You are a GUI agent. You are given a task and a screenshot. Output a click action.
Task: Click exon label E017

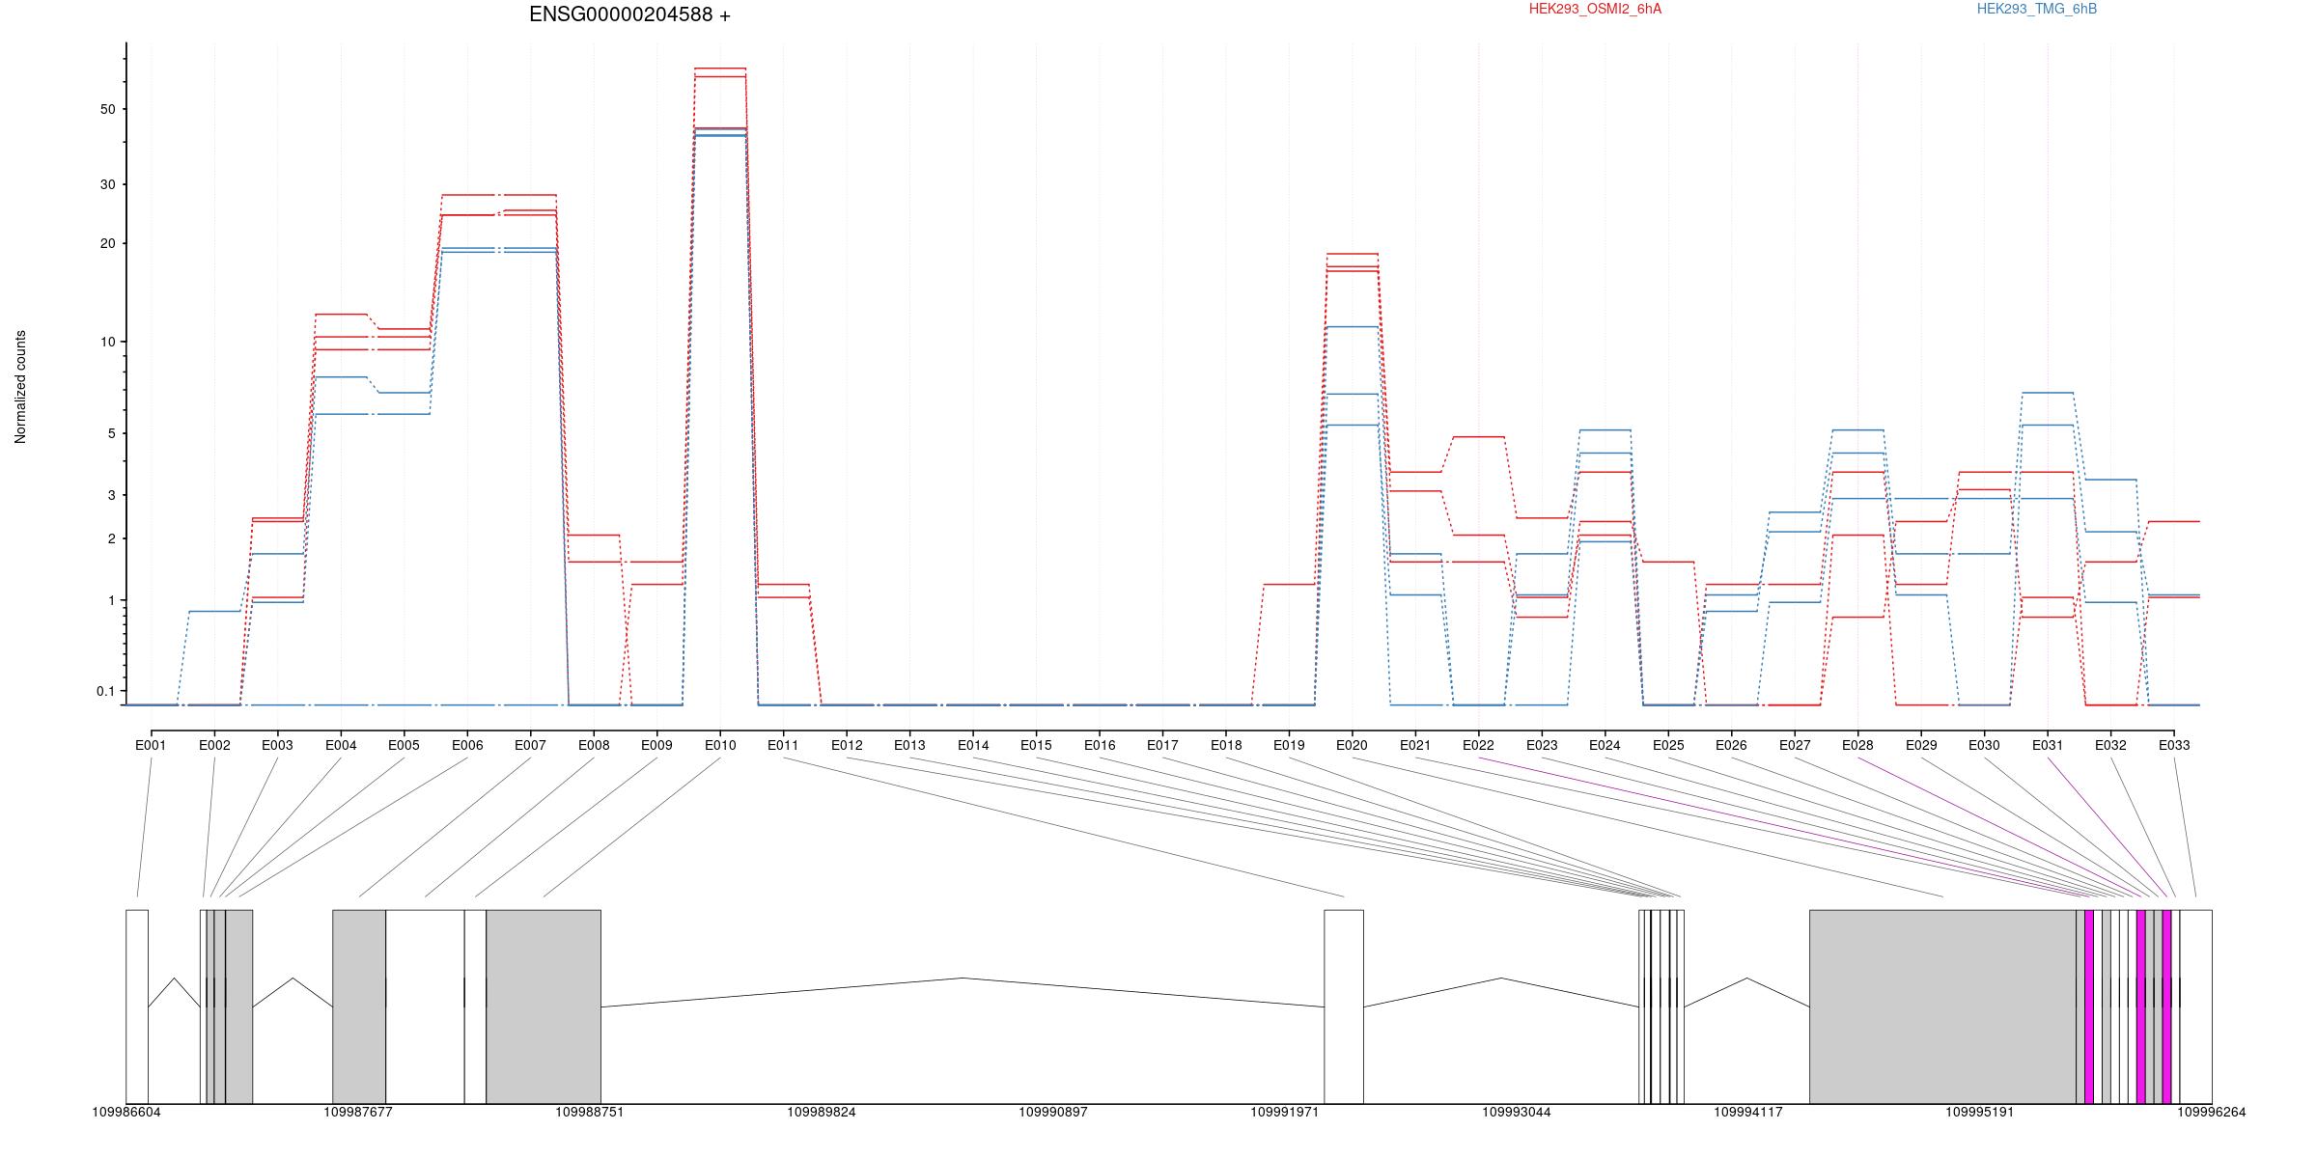point(1162,745)
